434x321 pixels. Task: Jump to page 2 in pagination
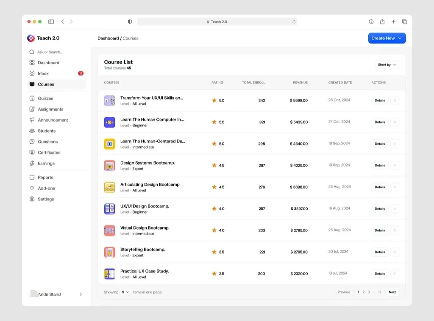[x=363, y=292]
